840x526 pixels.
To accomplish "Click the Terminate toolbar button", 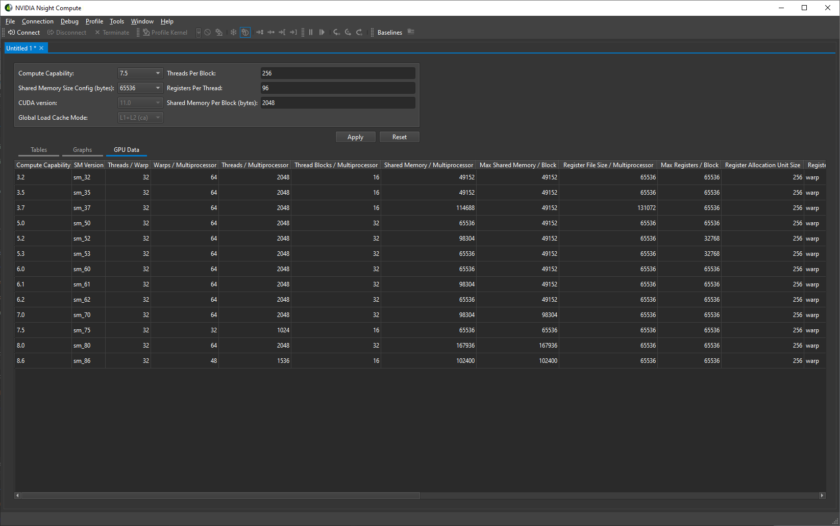I will (112, 32).
